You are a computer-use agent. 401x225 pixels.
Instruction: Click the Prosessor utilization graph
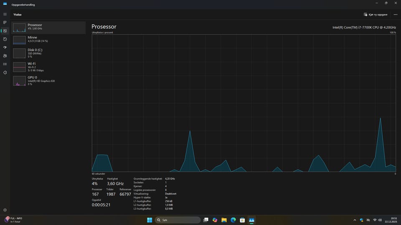pyautogui.click(x=244, y=103)
